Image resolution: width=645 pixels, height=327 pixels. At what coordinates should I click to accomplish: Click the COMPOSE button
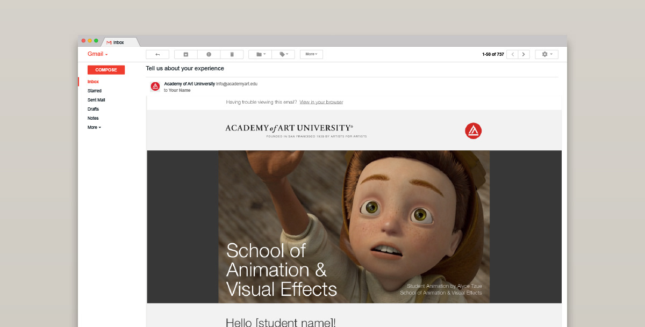point(106,70)
